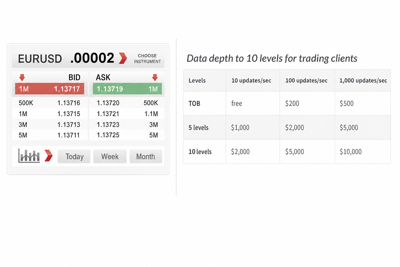
Task: Click the red down arrow beside ASK
Action: [155, 77]
